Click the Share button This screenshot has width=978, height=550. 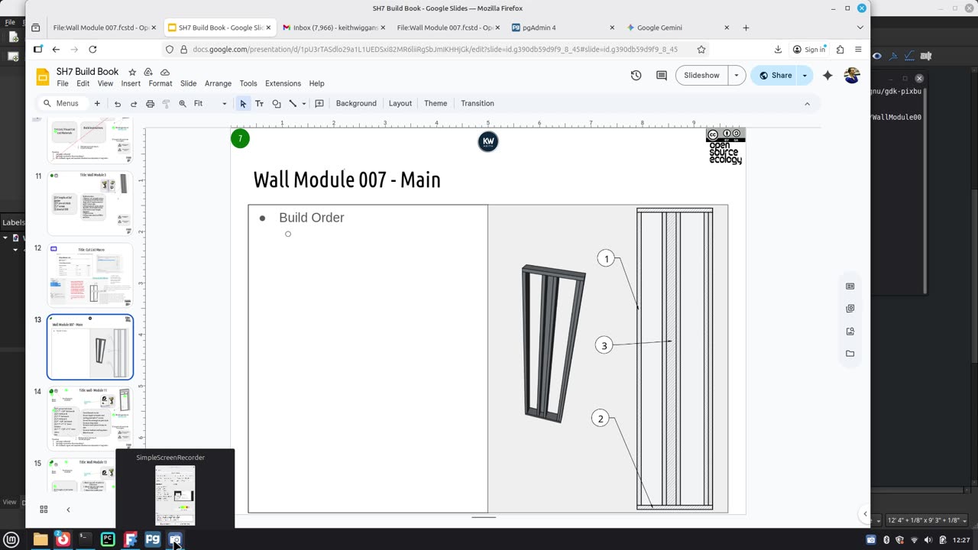(x=775, y=75)
